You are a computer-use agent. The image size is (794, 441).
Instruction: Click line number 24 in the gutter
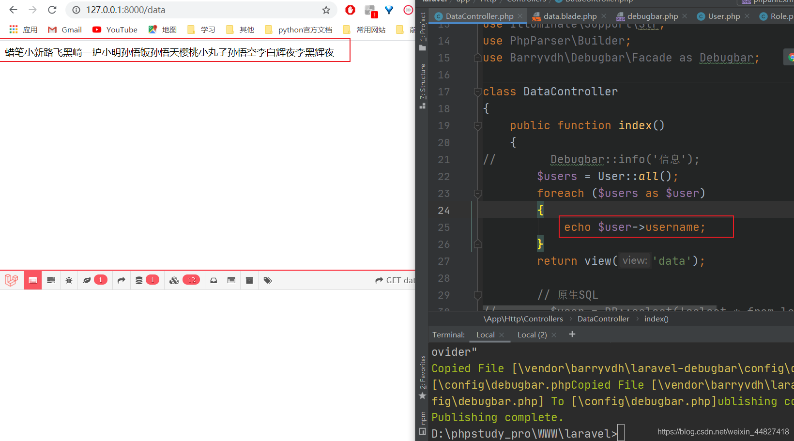pos(444,211)
